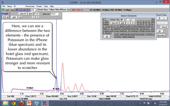The height and width of the screenshot is (106, 170).
Task: Click the first blue arrow toolbar icon
Action: click(16, 10)
